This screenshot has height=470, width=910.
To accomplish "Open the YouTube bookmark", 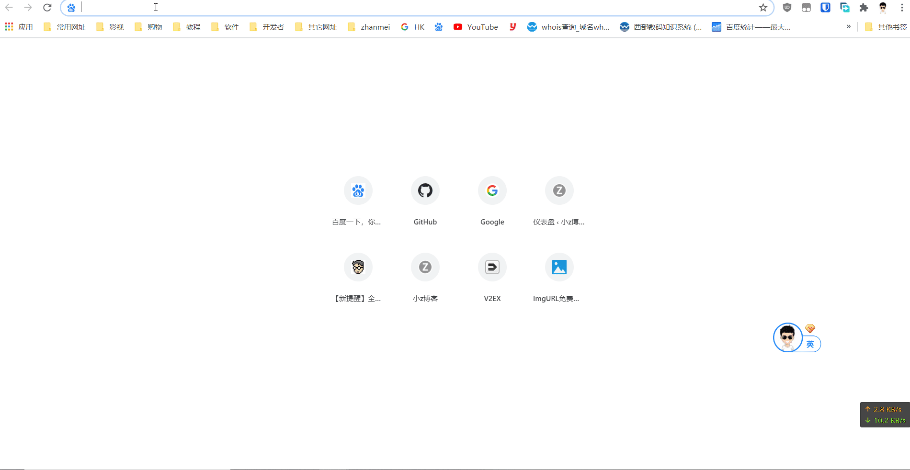I will coord(476,27).
